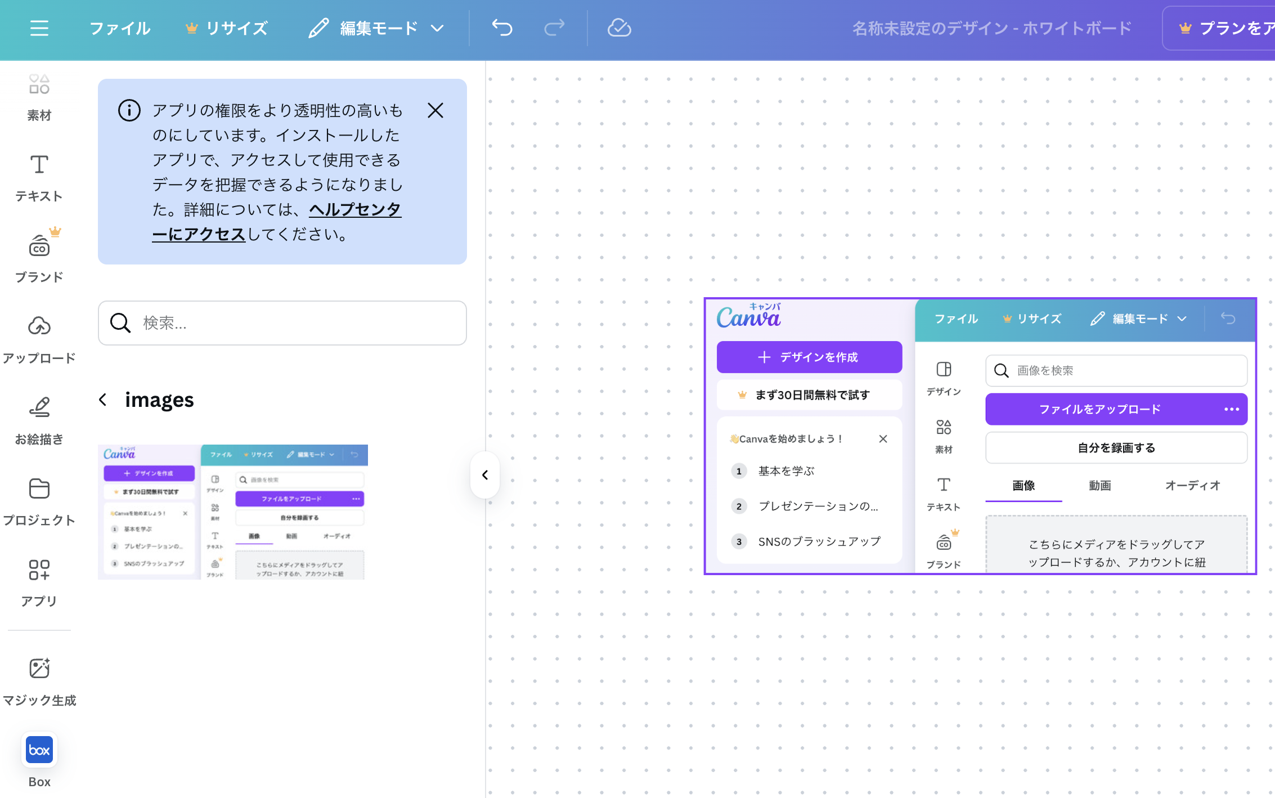Click the プランを upgrade button
The image size is (1275, 798).
pyautogui.click(x=1219, y=28)
